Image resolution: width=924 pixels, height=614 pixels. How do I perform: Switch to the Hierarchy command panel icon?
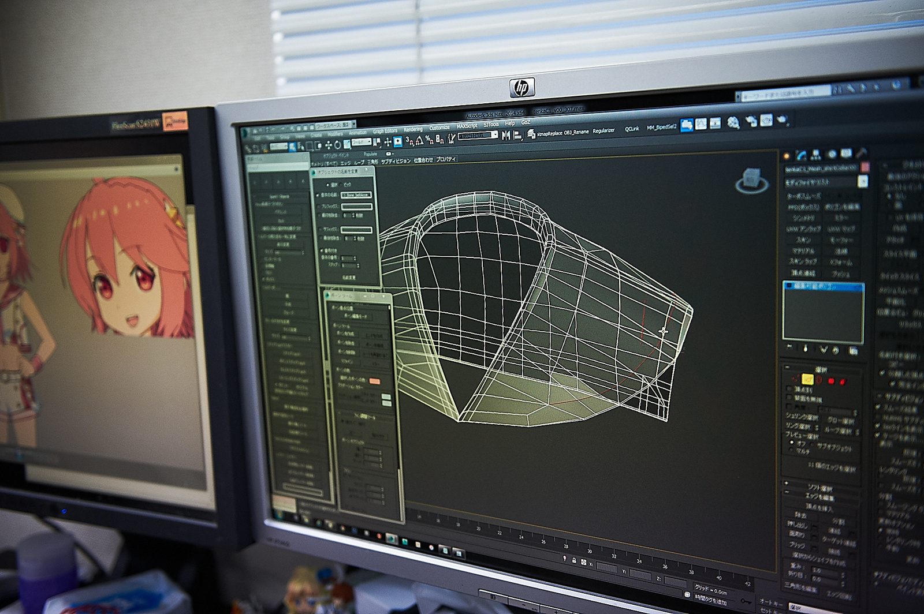(x=815, y=155)
